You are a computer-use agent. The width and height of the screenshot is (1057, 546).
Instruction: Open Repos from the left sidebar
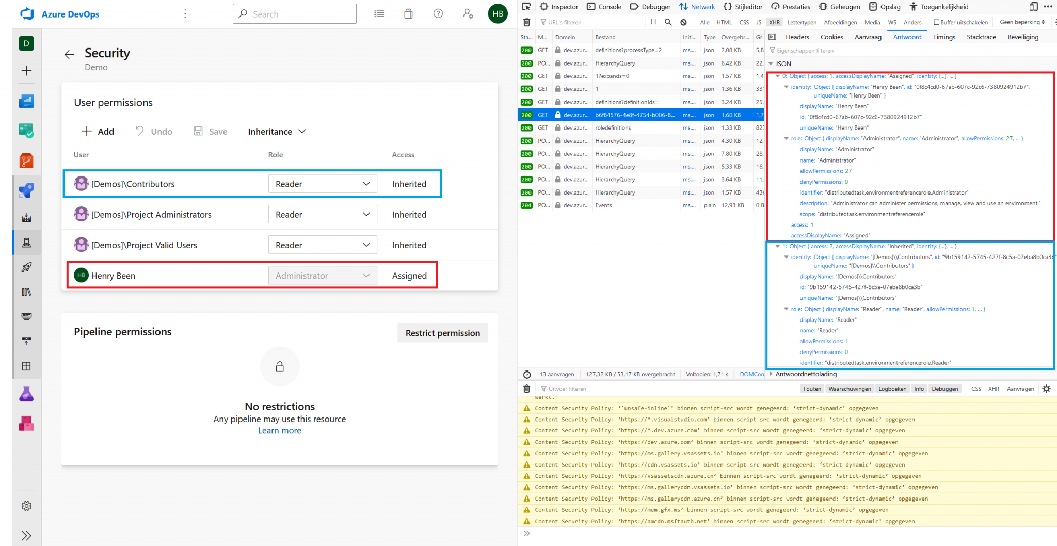coord(26,160)
